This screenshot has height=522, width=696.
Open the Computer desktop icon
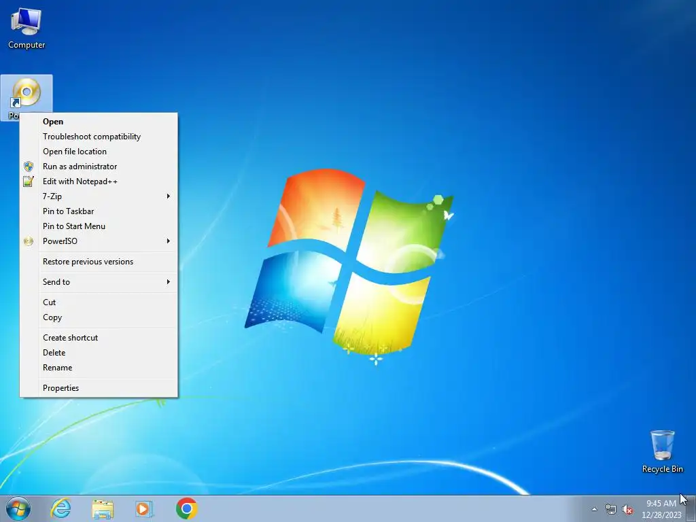coord(27,29)
